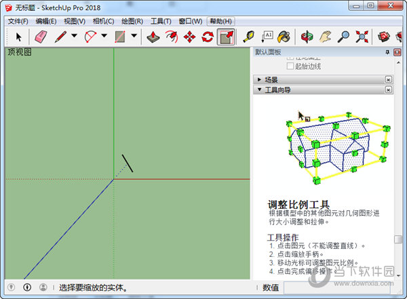The height and width of the screenshot is (299, 407).
Task: Close the 默认面板 tray
Action: 397,52
